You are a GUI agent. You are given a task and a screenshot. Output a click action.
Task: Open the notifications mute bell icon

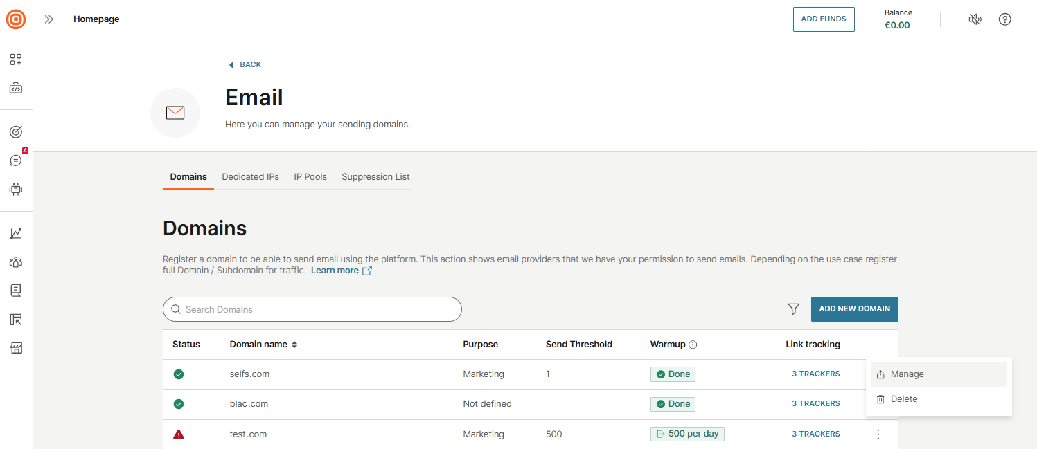(975, 19)
